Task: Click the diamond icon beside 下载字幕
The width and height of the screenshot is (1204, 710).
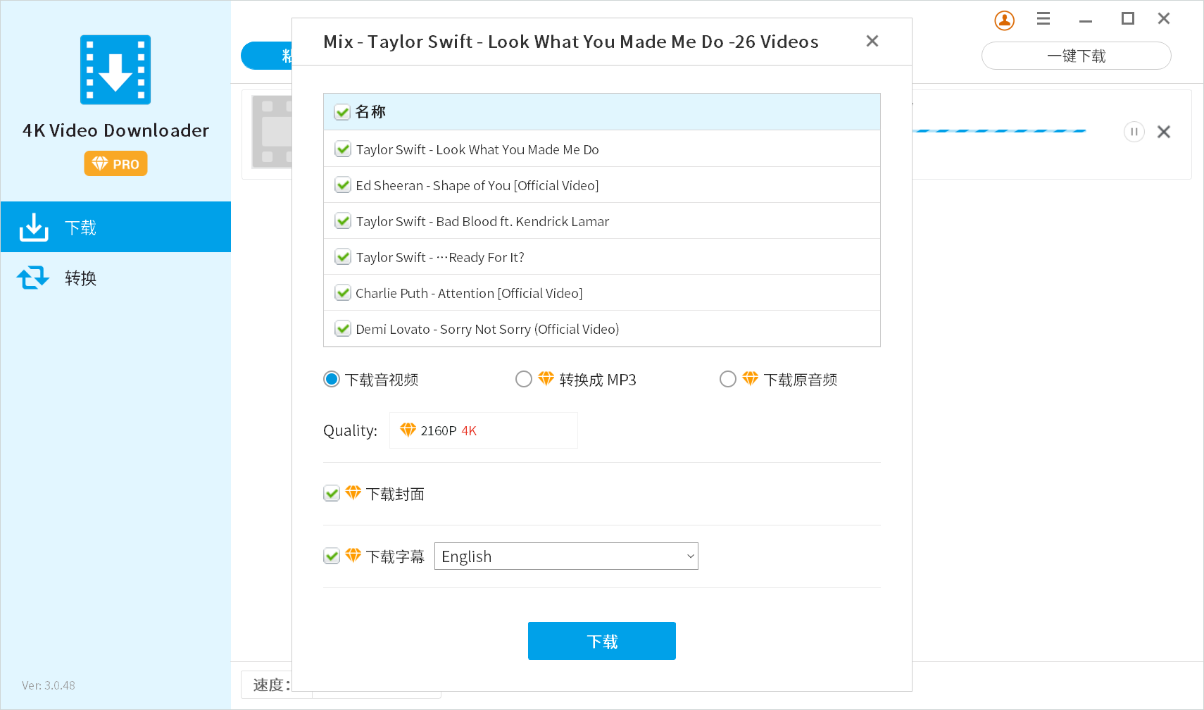Action: click(x=353, y=556)
